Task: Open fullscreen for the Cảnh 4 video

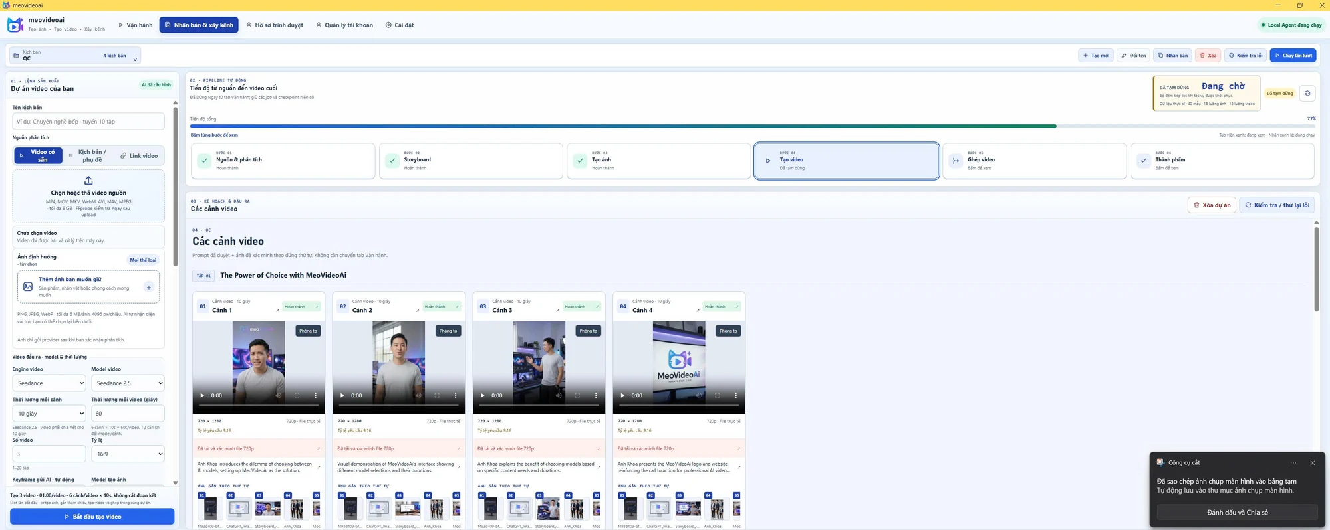Action: [x=717, y=395]
